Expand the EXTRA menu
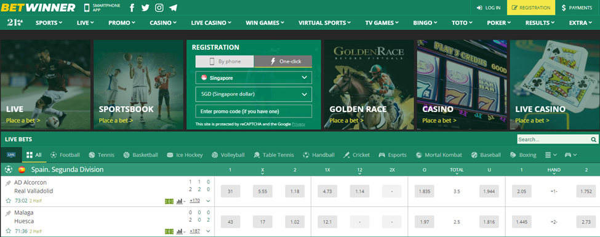This screenshot has height=237, width=600. [580, 23]
